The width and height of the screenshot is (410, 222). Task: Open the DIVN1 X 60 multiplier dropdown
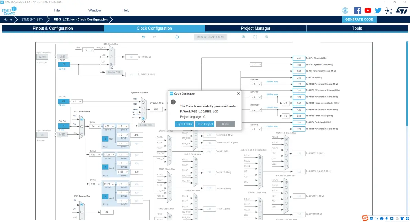coord(109,126)
